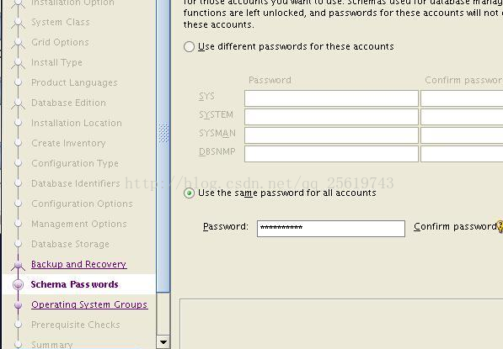Click the SYSMAN confirm password field
Viewport: 503px width, 349px height.
pos(462,135)
